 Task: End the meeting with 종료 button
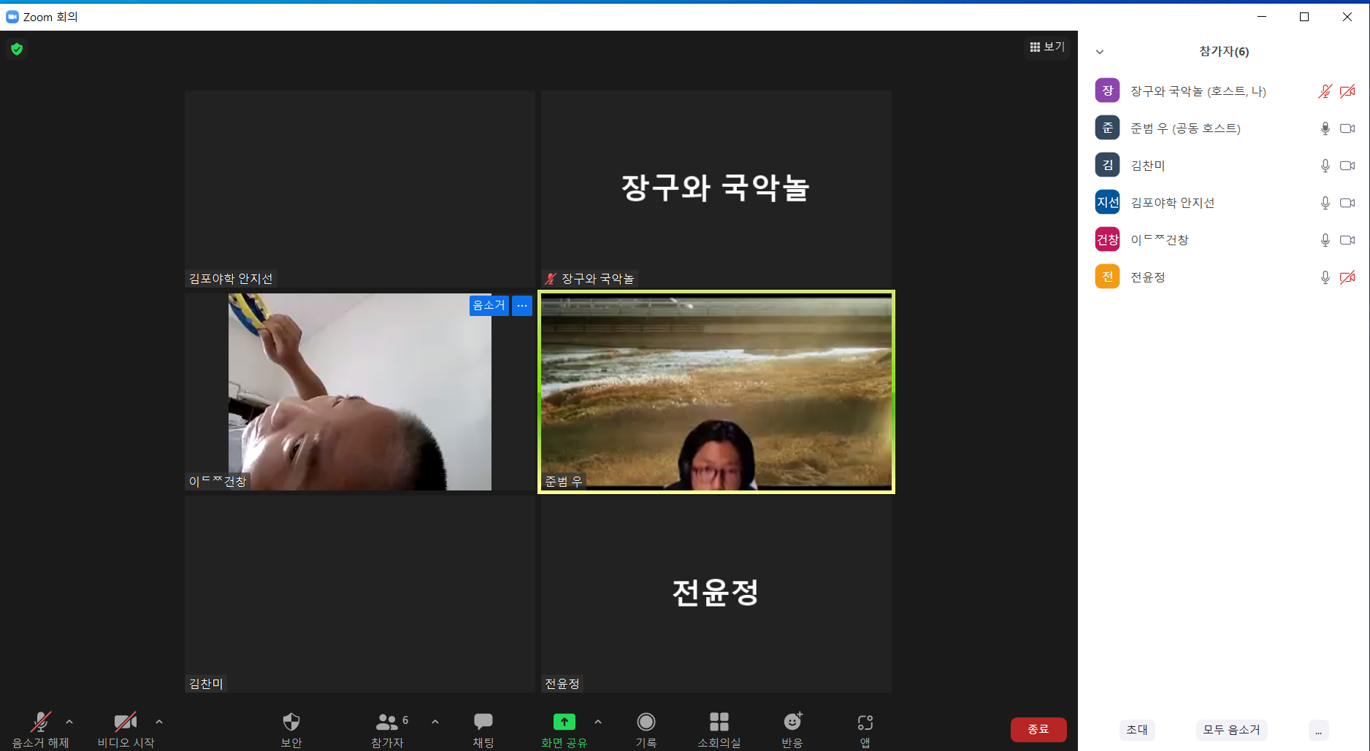(x=1038, y=729)
